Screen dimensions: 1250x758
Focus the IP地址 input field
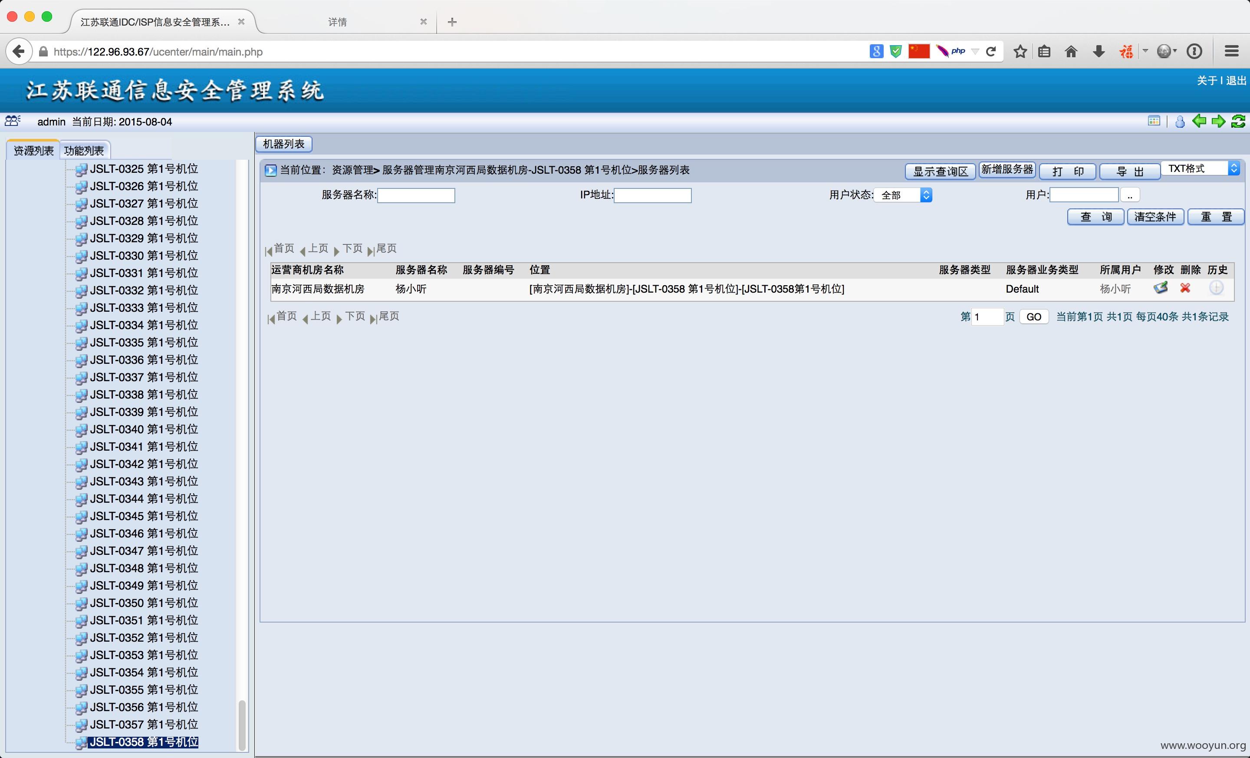pos(652,195)
